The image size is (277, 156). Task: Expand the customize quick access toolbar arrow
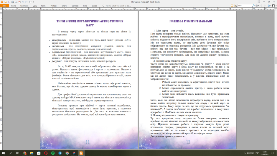point(33,2)
